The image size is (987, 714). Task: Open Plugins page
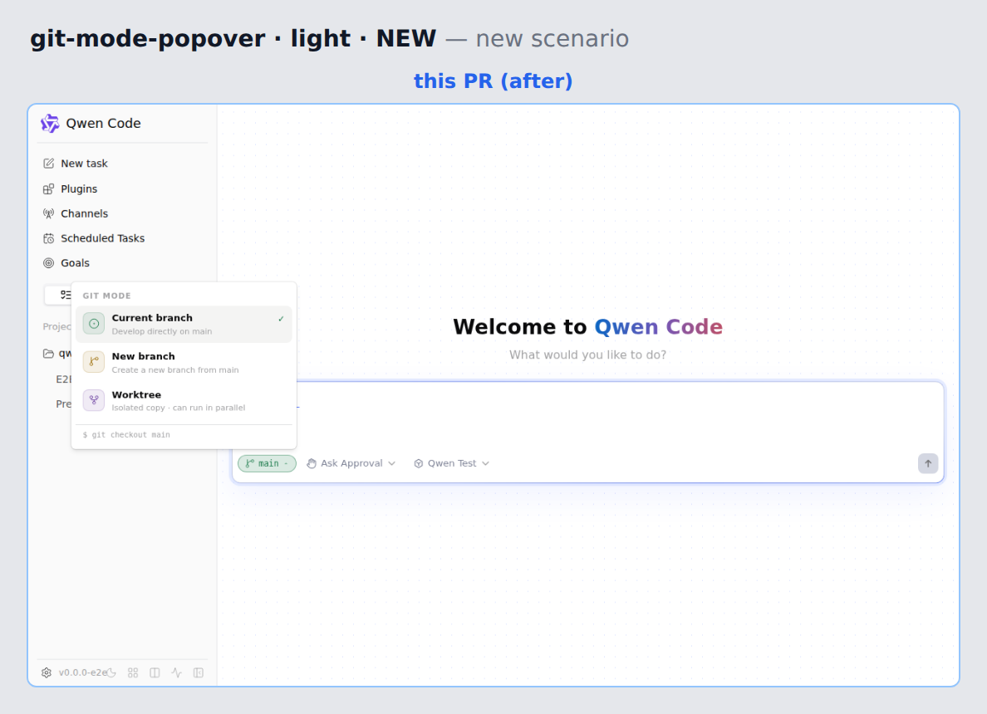click(x=123, y=188)
